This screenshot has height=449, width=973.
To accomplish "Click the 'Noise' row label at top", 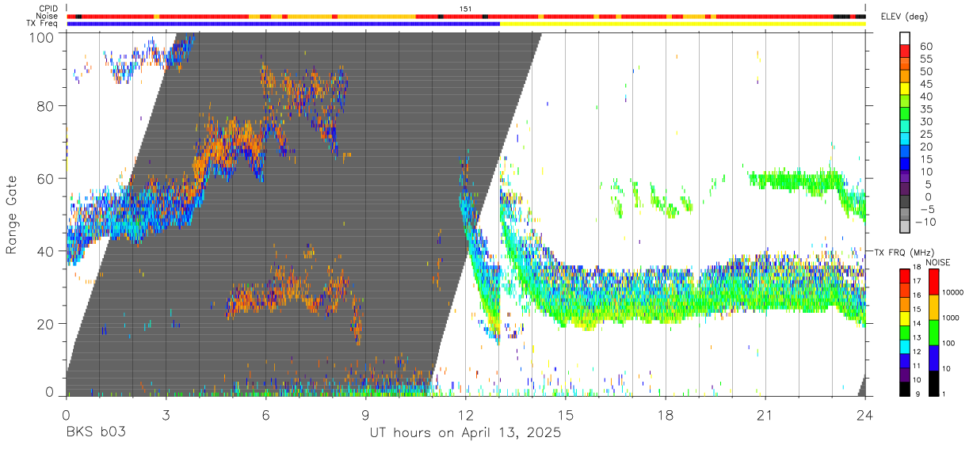I will [48, 16].
